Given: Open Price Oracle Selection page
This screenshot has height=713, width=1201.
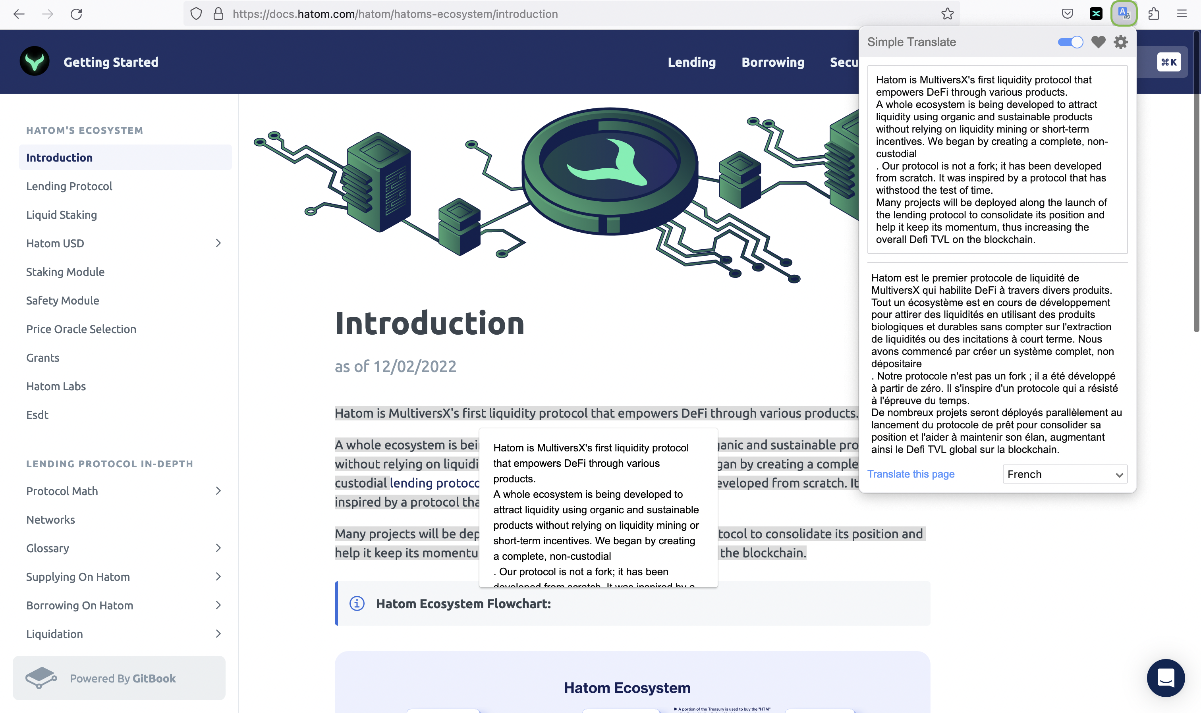Looking at the screenshot, I should click(81, 329).
